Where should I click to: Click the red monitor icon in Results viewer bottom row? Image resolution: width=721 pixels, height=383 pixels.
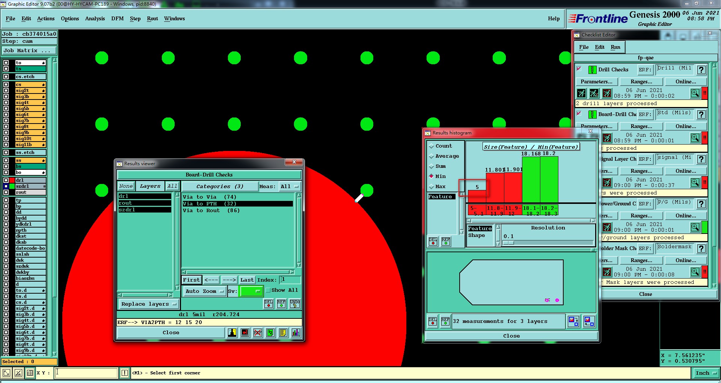click(x=245, y=333)
